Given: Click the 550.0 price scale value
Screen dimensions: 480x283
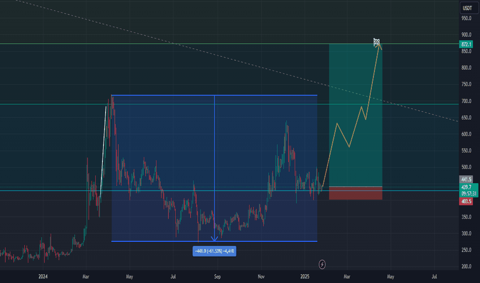Looking at the screenshot, I should [467, 151].
